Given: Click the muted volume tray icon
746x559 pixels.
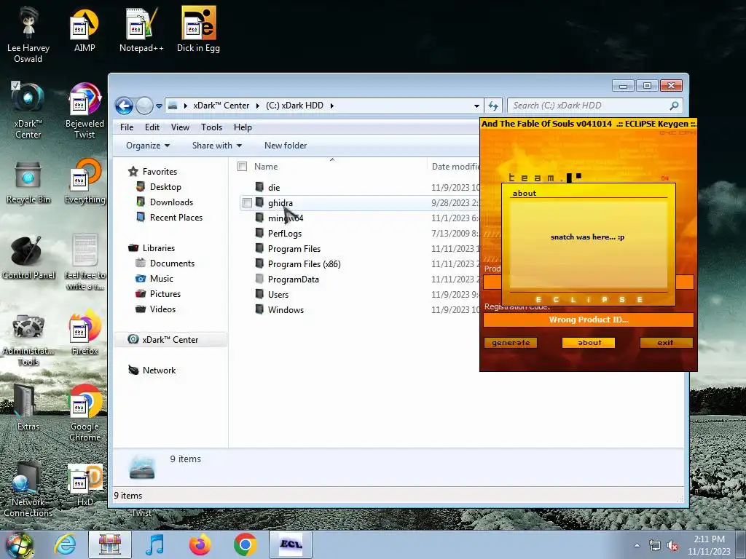Looking at the screenshot, I should (x=672, y=546).
